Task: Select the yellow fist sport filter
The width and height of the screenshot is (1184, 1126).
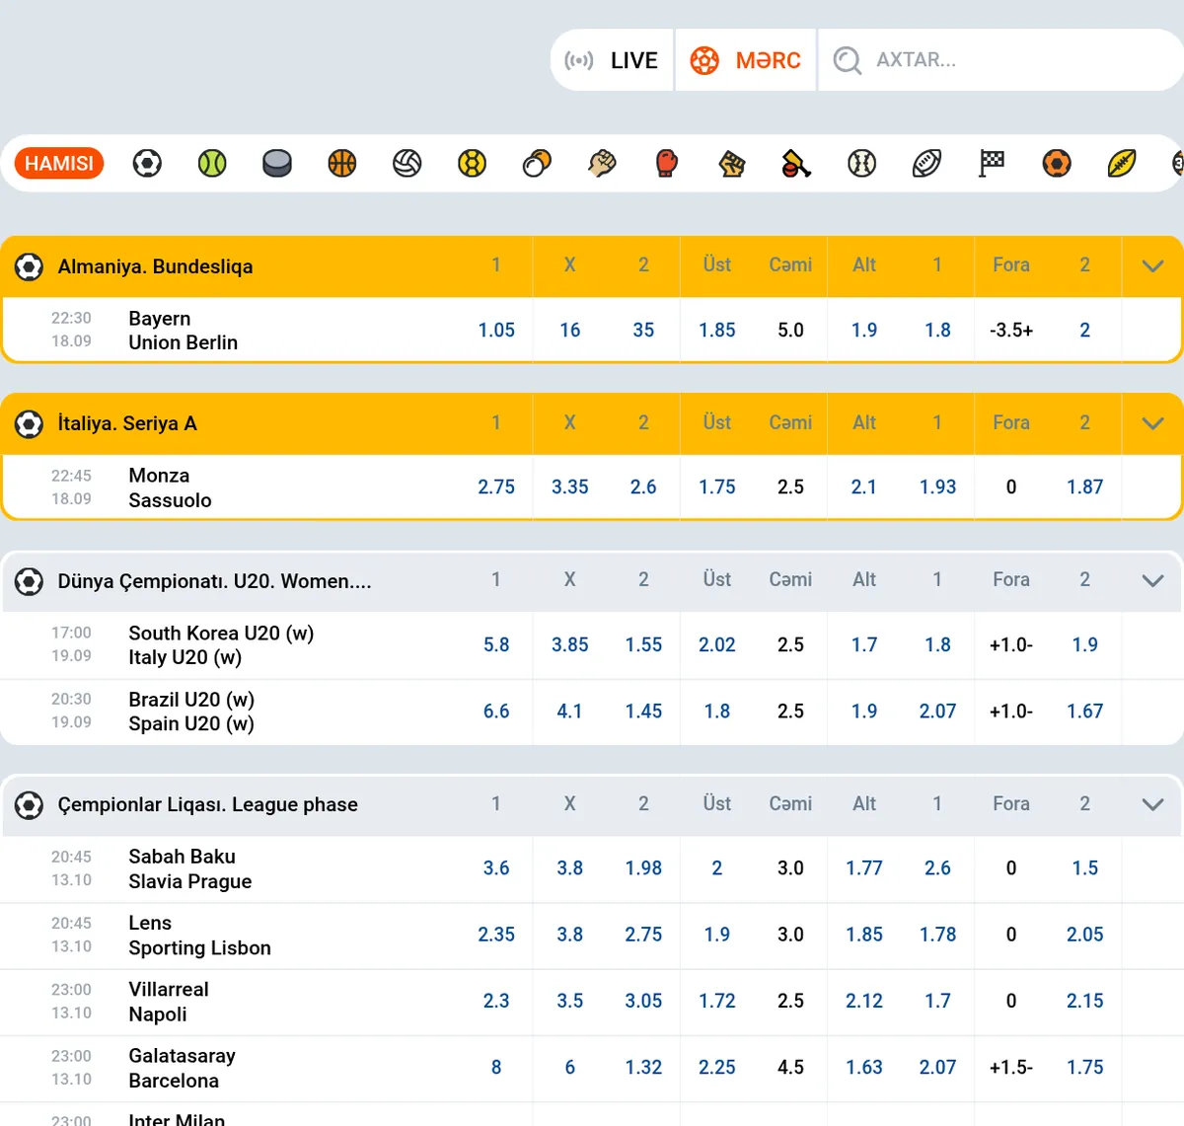Action: (732, 163)
